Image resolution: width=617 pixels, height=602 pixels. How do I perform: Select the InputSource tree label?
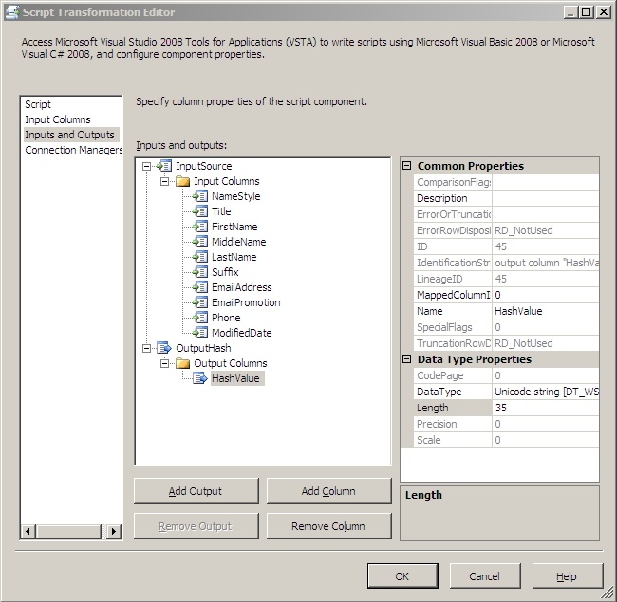pyautogui.click(x=204, y=166)
